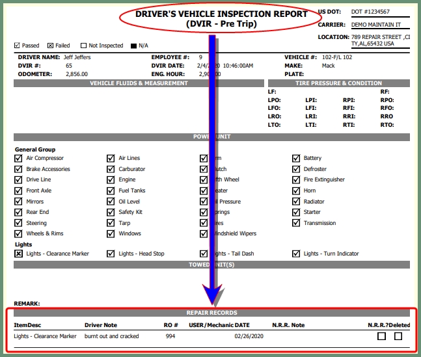Toggle the Windshield Wipers checkbox
The height and width of the screenshot is (357, 421).
204,233
